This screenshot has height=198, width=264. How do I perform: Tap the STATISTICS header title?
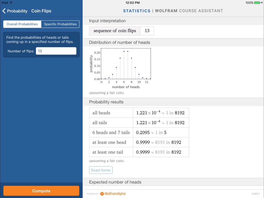tap(137, 11)
